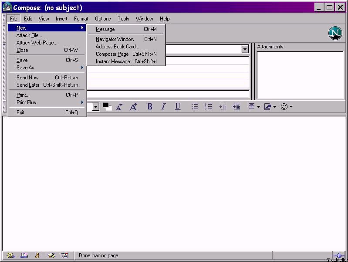Choose Message from the New submenu
This screenshot has height=262, width=348.
pos(126,29)
